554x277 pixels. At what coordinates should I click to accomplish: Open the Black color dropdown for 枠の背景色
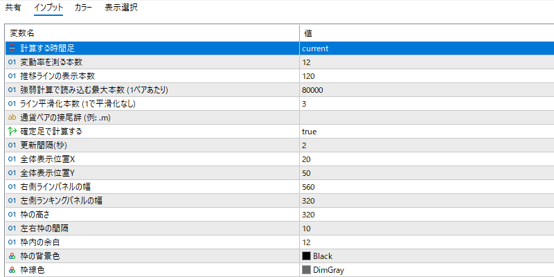tap(427, 256)
